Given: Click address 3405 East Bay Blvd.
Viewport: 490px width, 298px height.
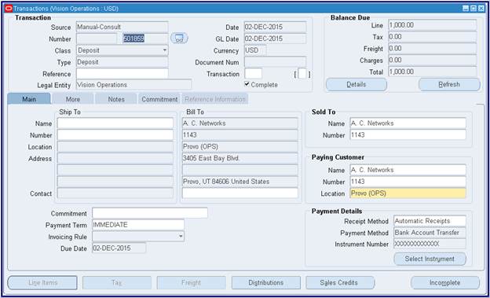Looking at the screenshot, I should tap(240, 158).
